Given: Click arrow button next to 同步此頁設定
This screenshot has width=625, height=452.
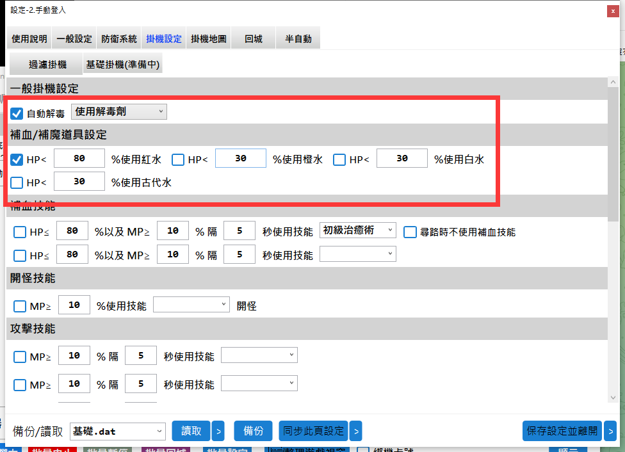Looking at the screenshot, I should 355,432.
